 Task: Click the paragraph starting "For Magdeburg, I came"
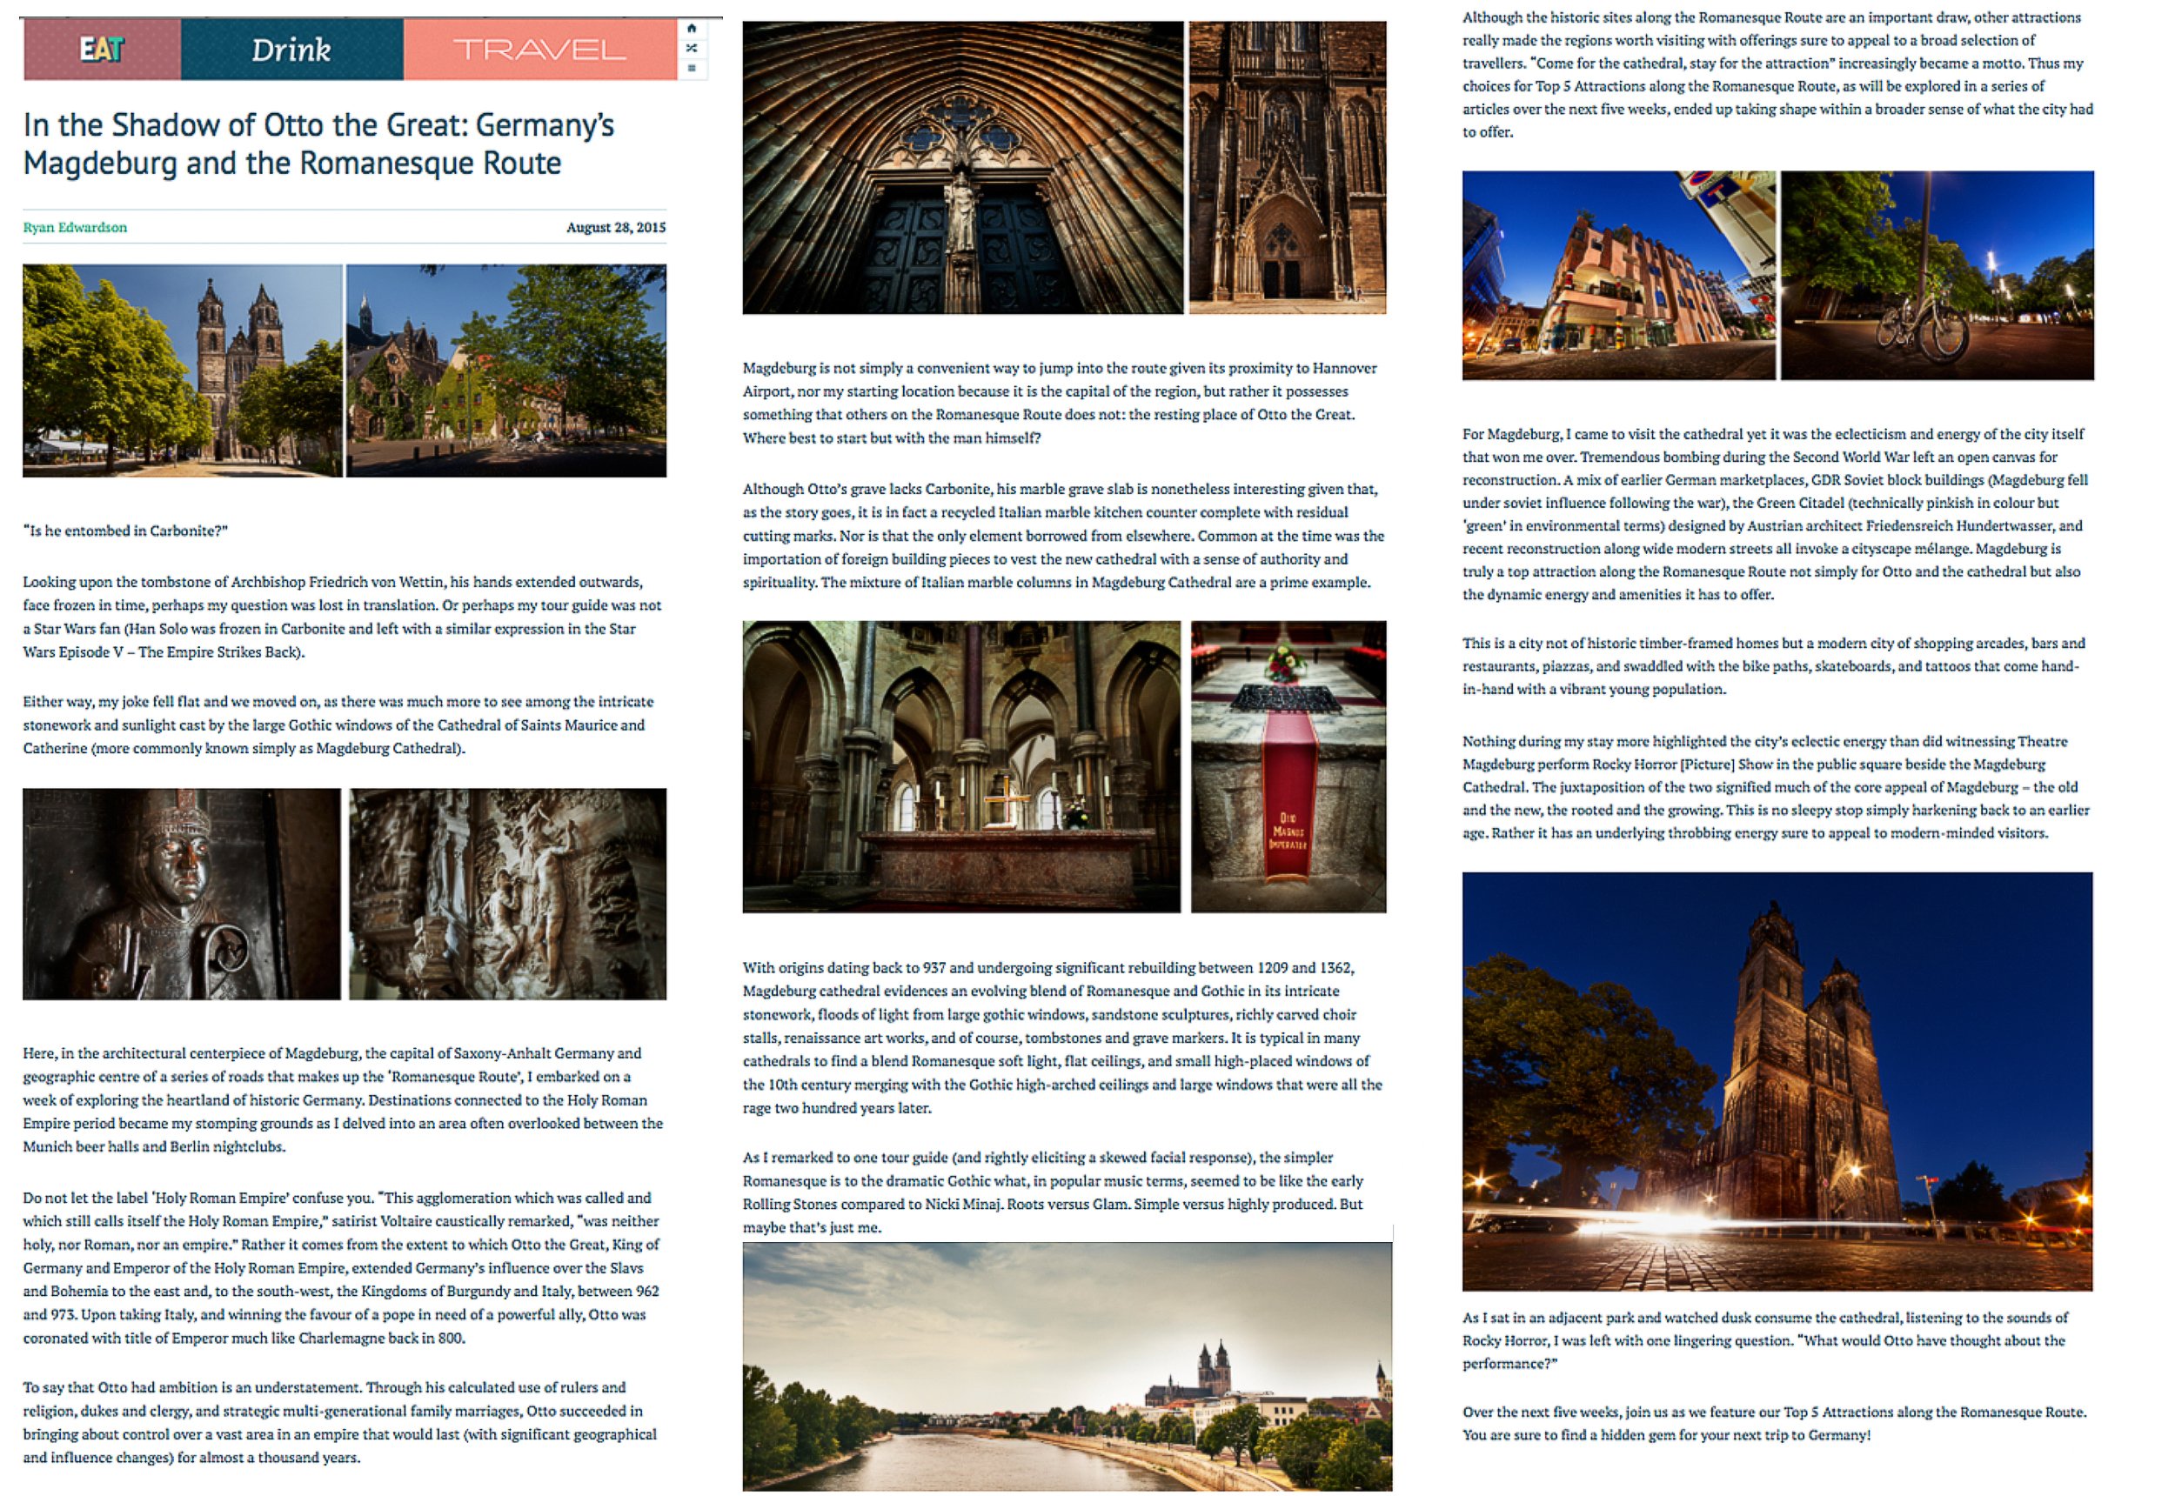[1776, 514]
